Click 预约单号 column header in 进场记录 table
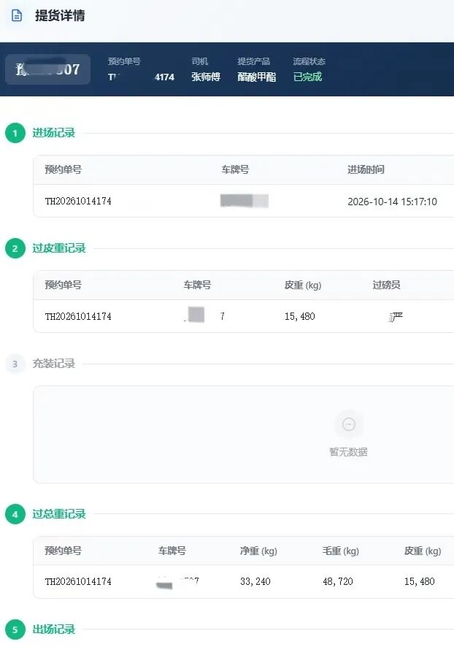This screenshot has height=647, width=454. [x=63, y=169]
